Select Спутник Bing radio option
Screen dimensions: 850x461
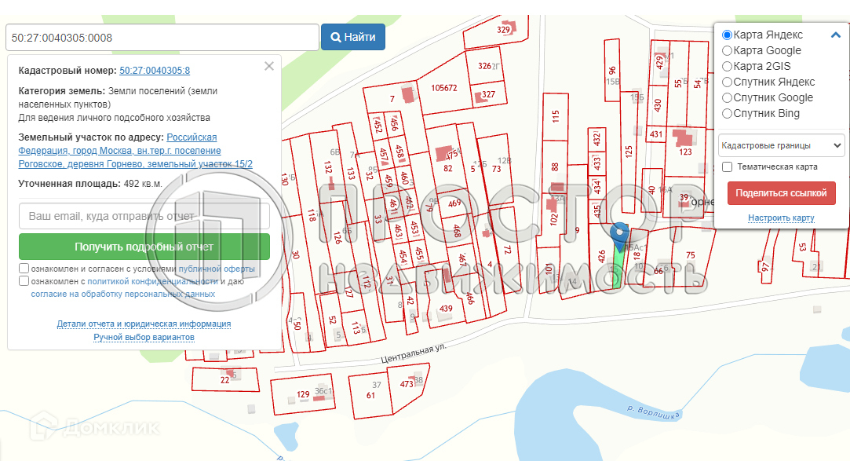pyautogui.click(x=728, y=114)
